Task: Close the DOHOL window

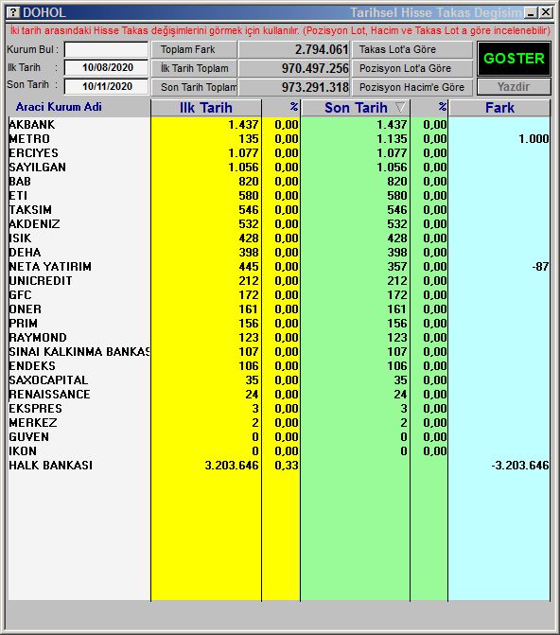Action: 546,12
